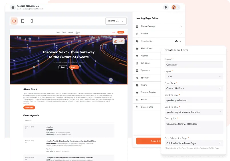This screenshot has width=230, height=161.
Task: Open the Layout 1-Col dropdown
Action: tap(194, 76)
